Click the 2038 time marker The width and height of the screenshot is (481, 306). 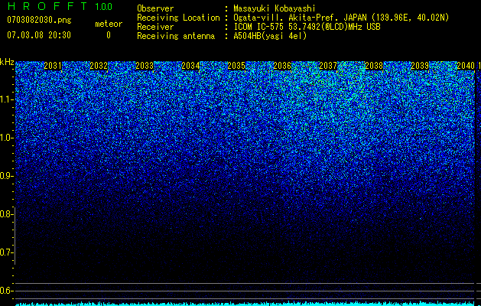[374, 66]
